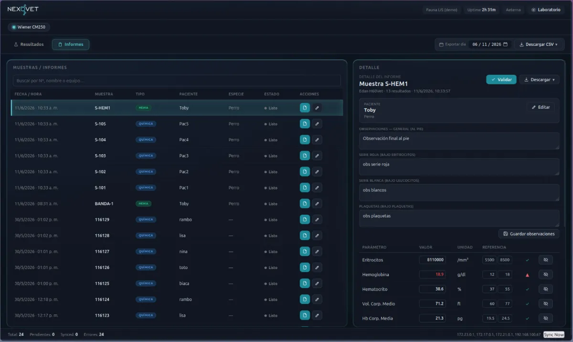This screenshot has width=573, height=342.
Task: Click Hemoglobina value field 18.9
Action: tap(433, 275)
